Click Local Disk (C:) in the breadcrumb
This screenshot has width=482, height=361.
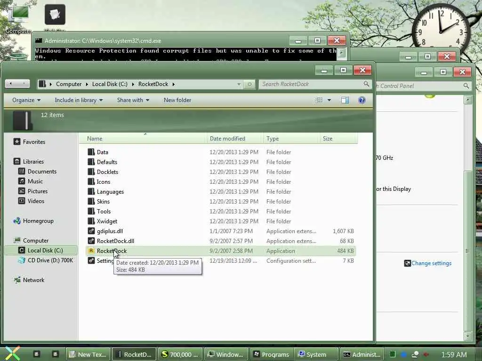(x=110, y=84)
